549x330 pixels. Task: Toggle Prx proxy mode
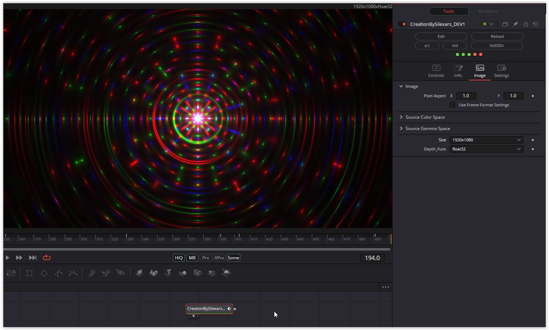coord(206,258)
